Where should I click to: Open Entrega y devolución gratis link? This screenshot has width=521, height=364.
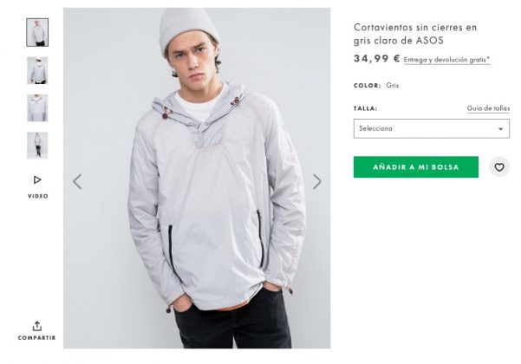(446, 60)
